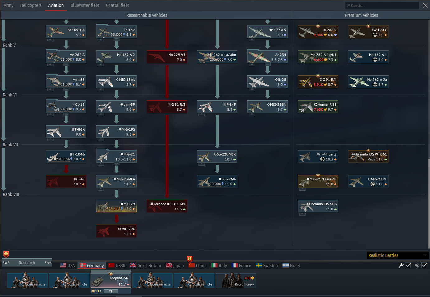
Task: Select the Italy nation tab
Action: (219, 266)
